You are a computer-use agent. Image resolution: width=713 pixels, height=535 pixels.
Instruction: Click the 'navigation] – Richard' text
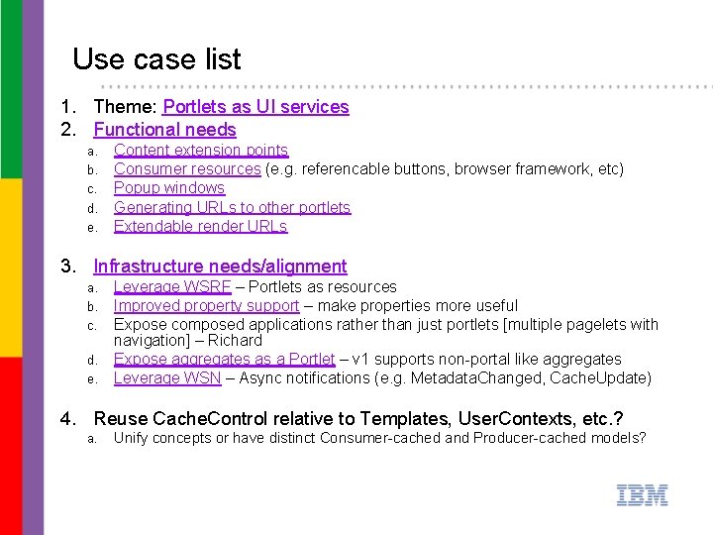point(188,340)
